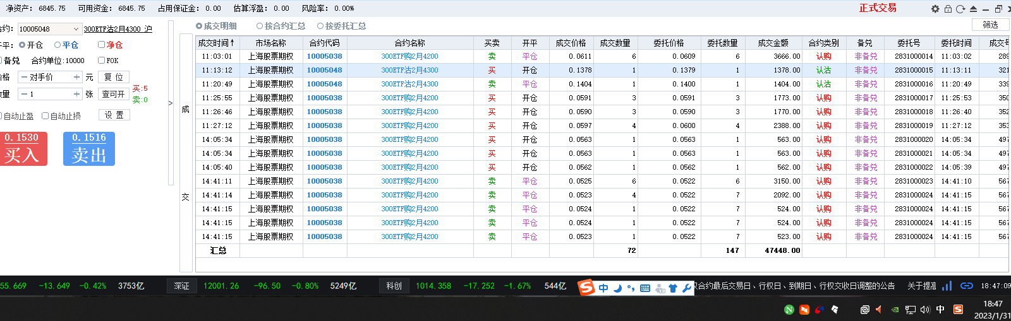The image size is (1011, 321).
Task: Click the speaker volume icon in system tray
Action: [x=925, y=310]
